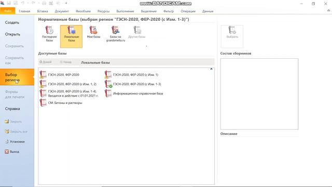Switch to the Операции ribbon tab
Image resolution: width=332 pixels, height=187 pixels.
[188, 11]
